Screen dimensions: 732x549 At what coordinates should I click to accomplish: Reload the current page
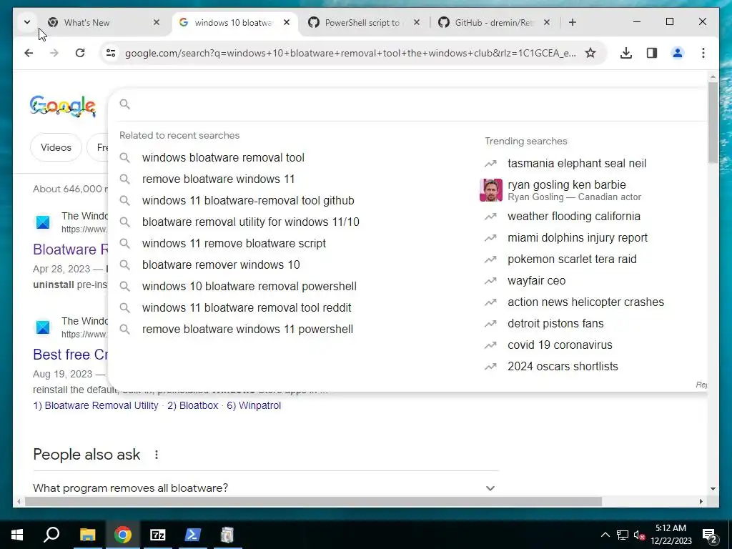click(80, 53)
